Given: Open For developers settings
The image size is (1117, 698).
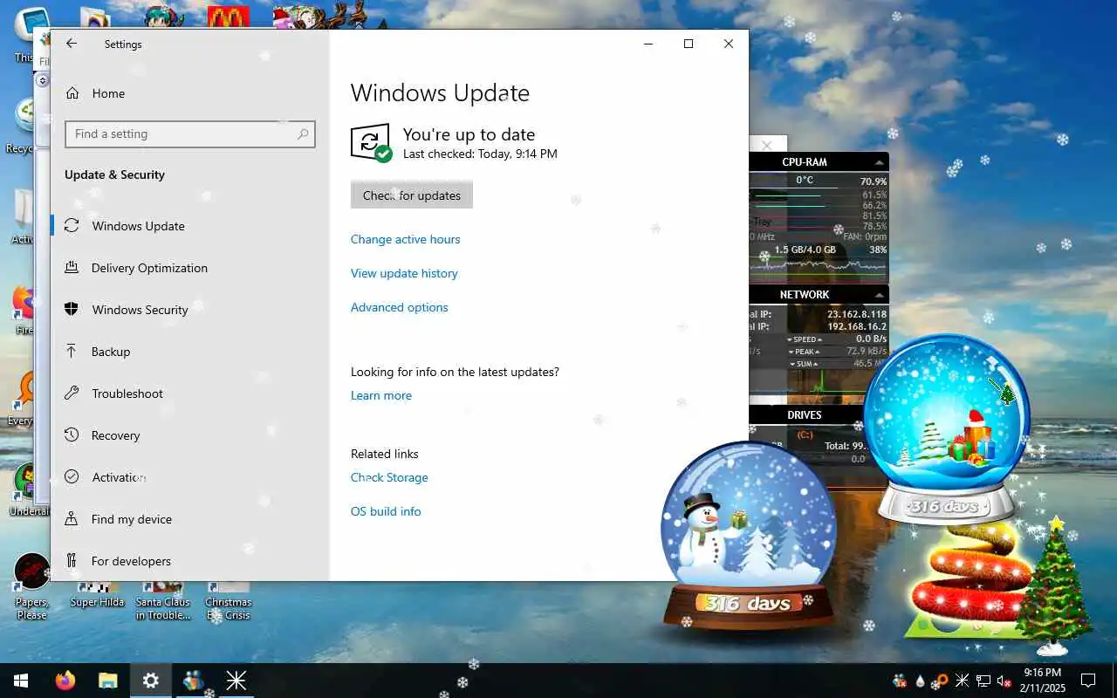Looking at the screenshot, I should [131, 561].
